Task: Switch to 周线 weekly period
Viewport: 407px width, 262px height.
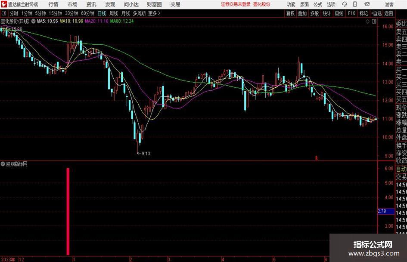Action: 113,13
